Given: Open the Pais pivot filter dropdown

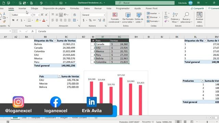Looking at the screenshot, I should point(59,76).
